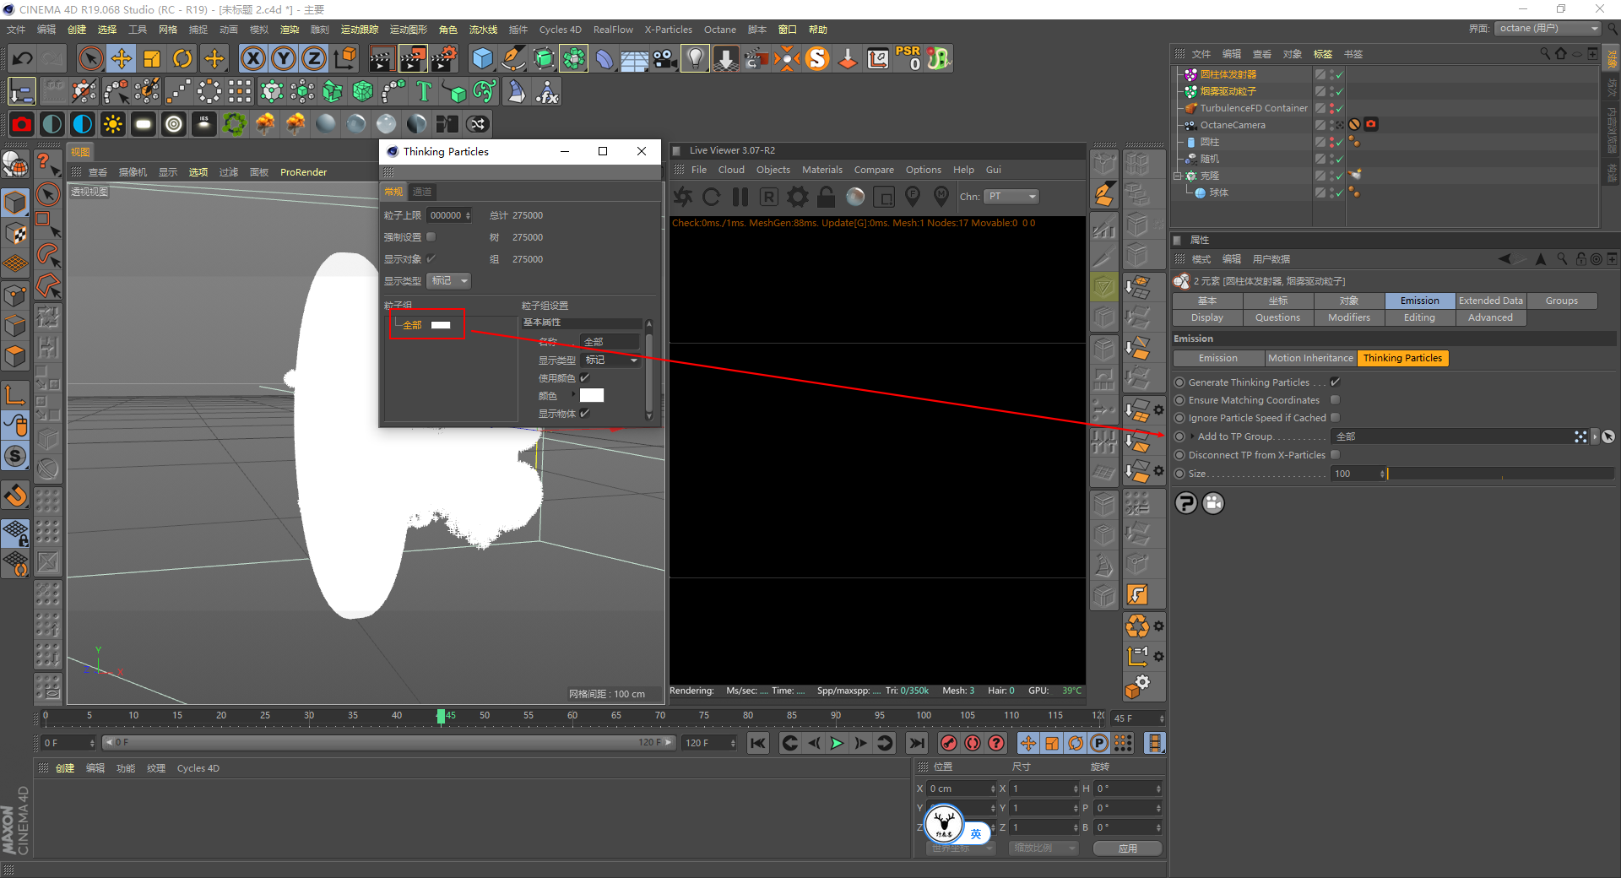Pause rendering in Live Viewer
Viewport: 1621px width, 878px height.
click(740, 197)
